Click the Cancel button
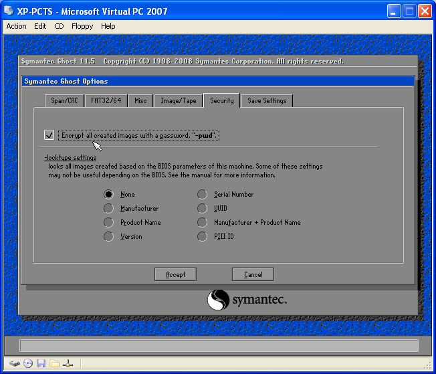Viewport: 436px width, 374px height. [253, 274]
